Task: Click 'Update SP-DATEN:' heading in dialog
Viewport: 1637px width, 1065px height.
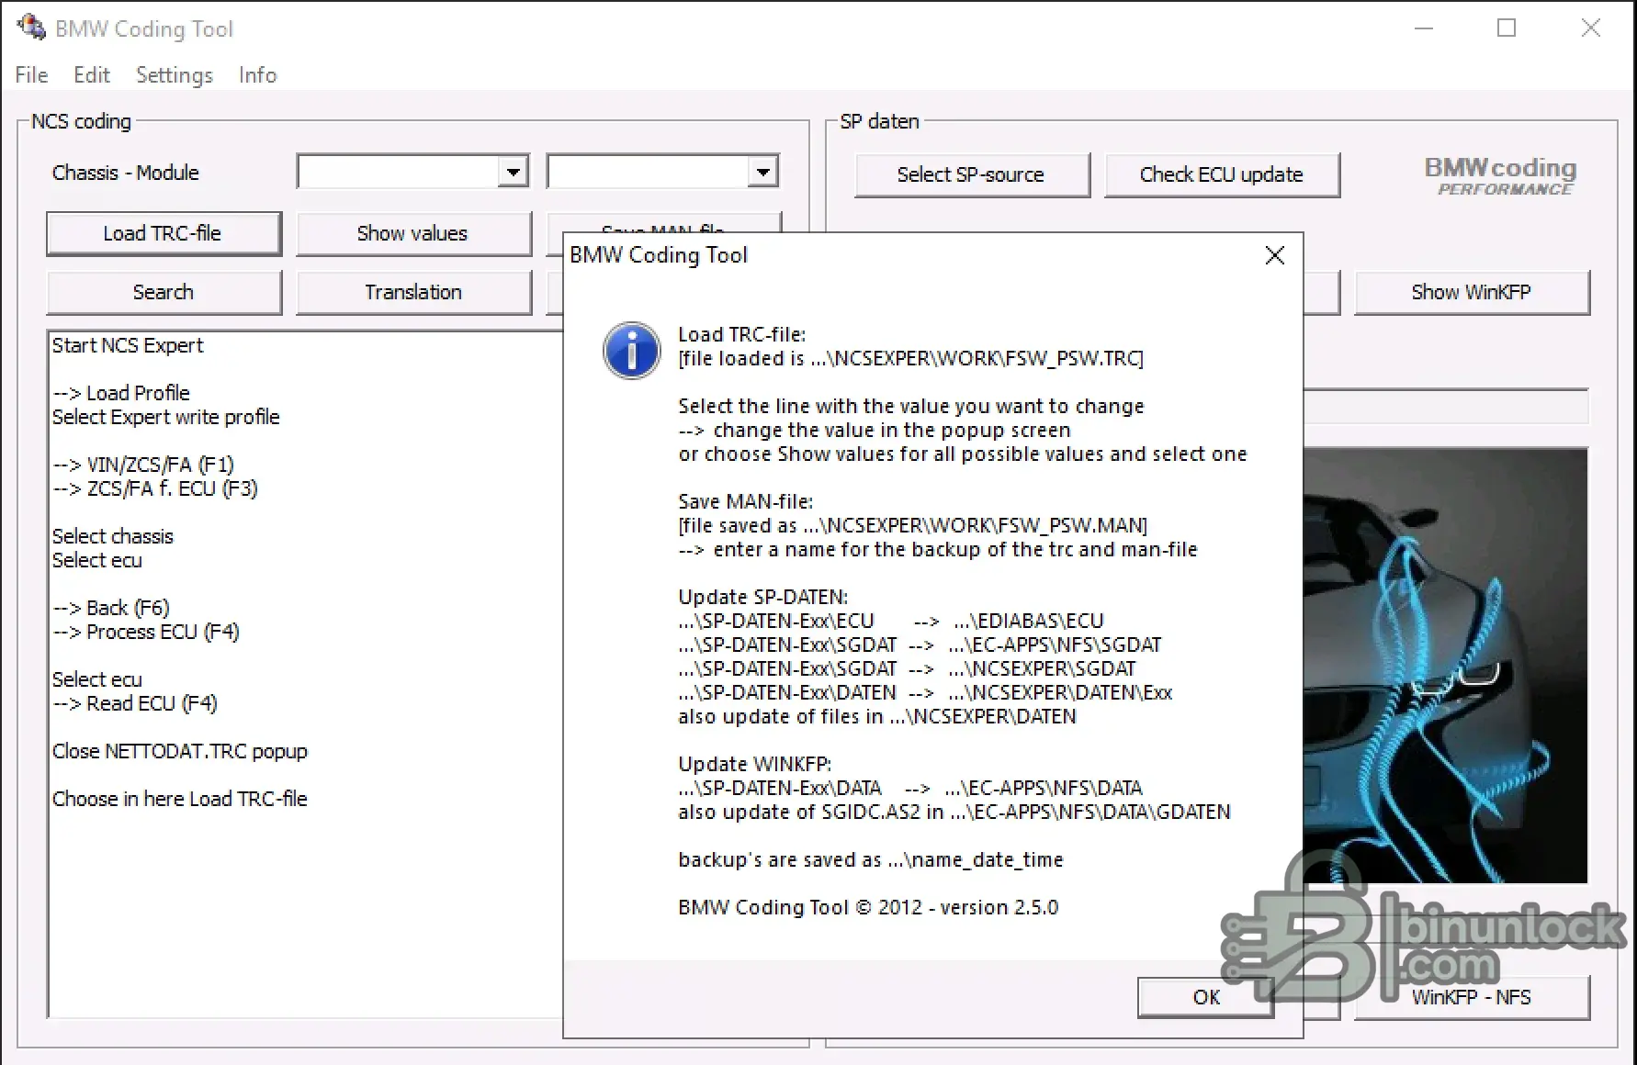Action: coord(763,597)
